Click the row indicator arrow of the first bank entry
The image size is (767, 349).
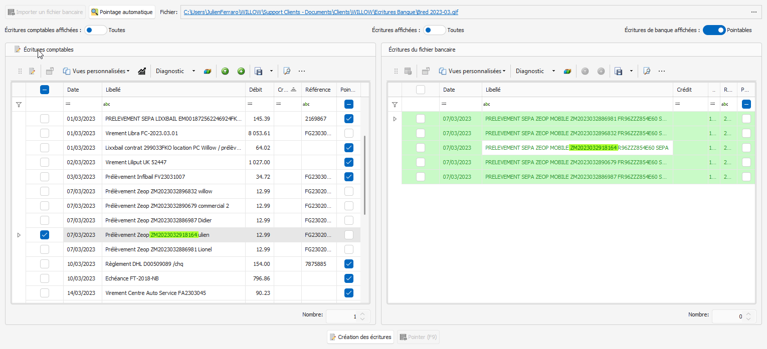(x=395, y=119)
